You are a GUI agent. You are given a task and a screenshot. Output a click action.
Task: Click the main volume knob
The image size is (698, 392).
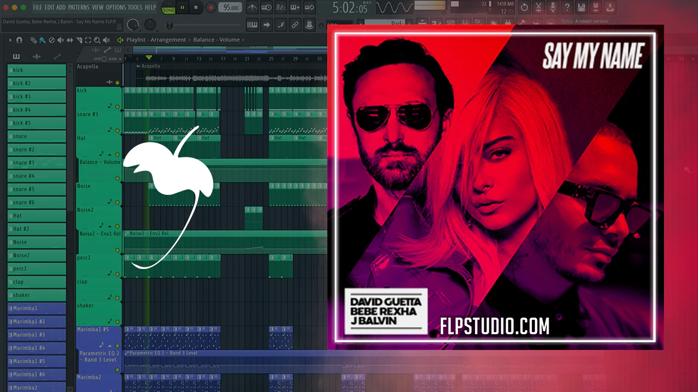(x=133, y=25)
